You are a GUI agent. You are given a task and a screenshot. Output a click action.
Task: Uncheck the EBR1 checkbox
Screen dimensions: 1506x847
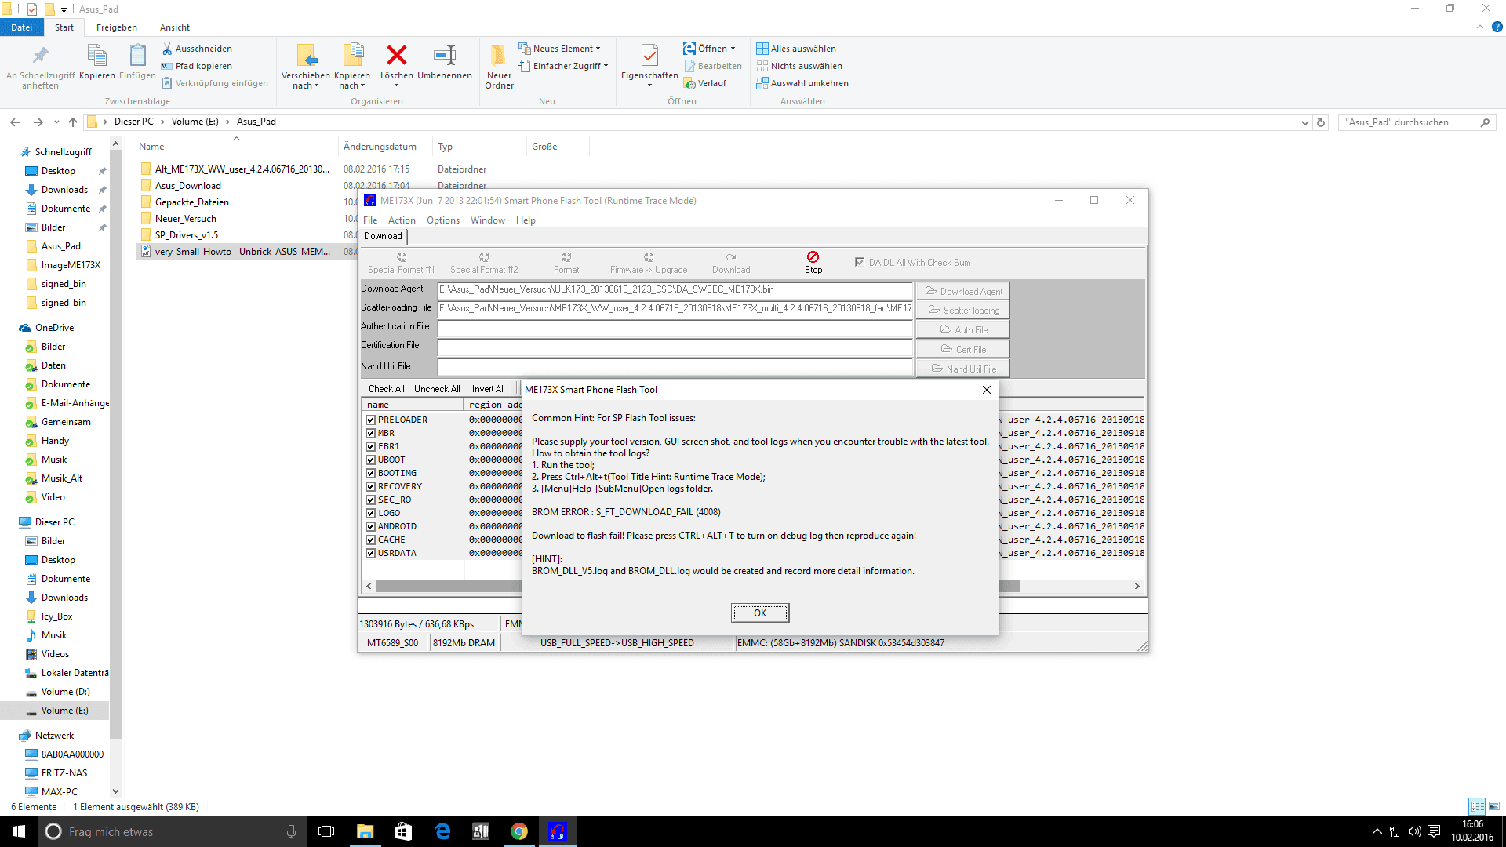(371, 446)
